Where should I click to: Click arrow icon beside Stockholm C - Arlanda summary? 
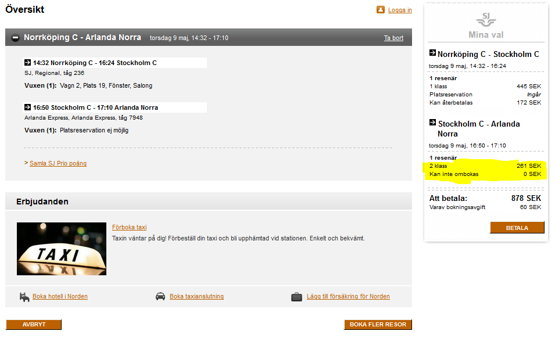click(x=432, y=123)
